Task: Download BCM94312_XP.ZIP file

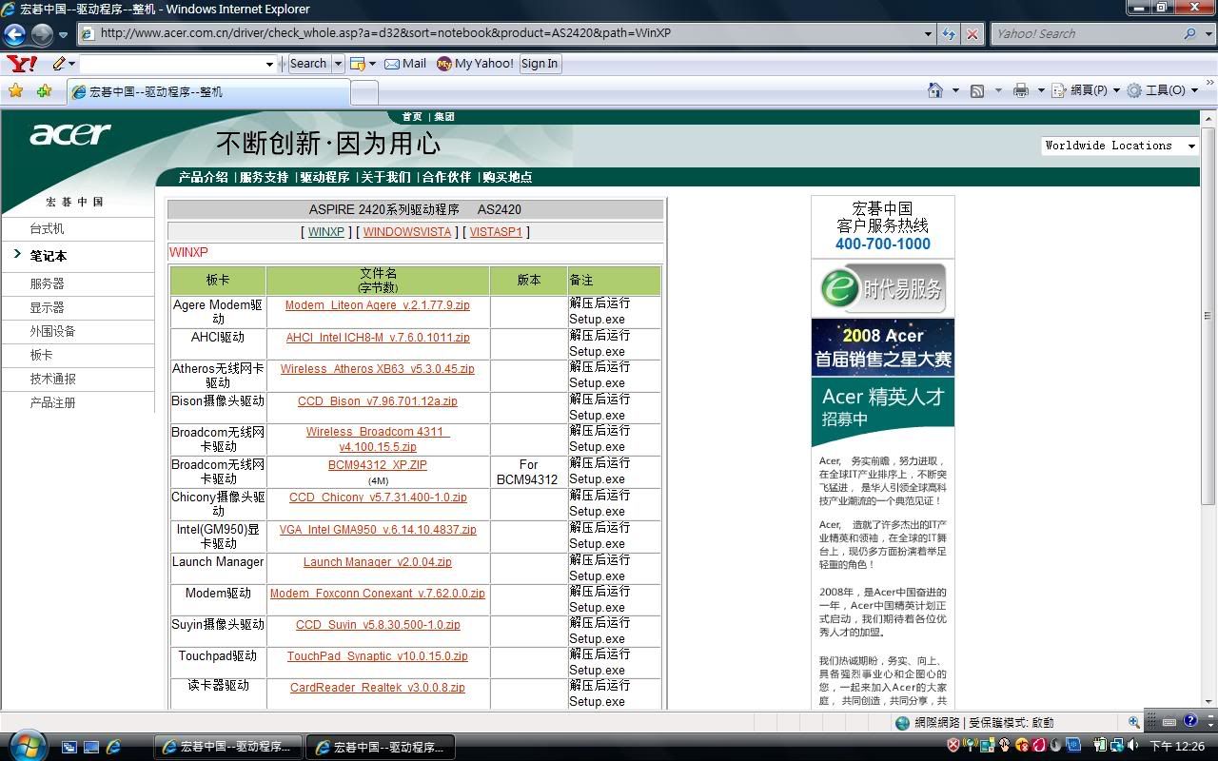Action: pos(378,465)
